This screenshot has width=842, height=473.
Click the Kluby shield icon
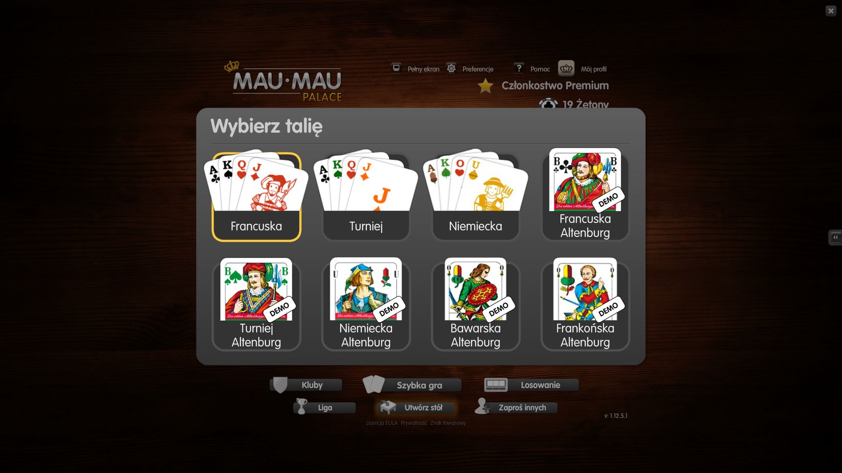click(x=280, y=385)
